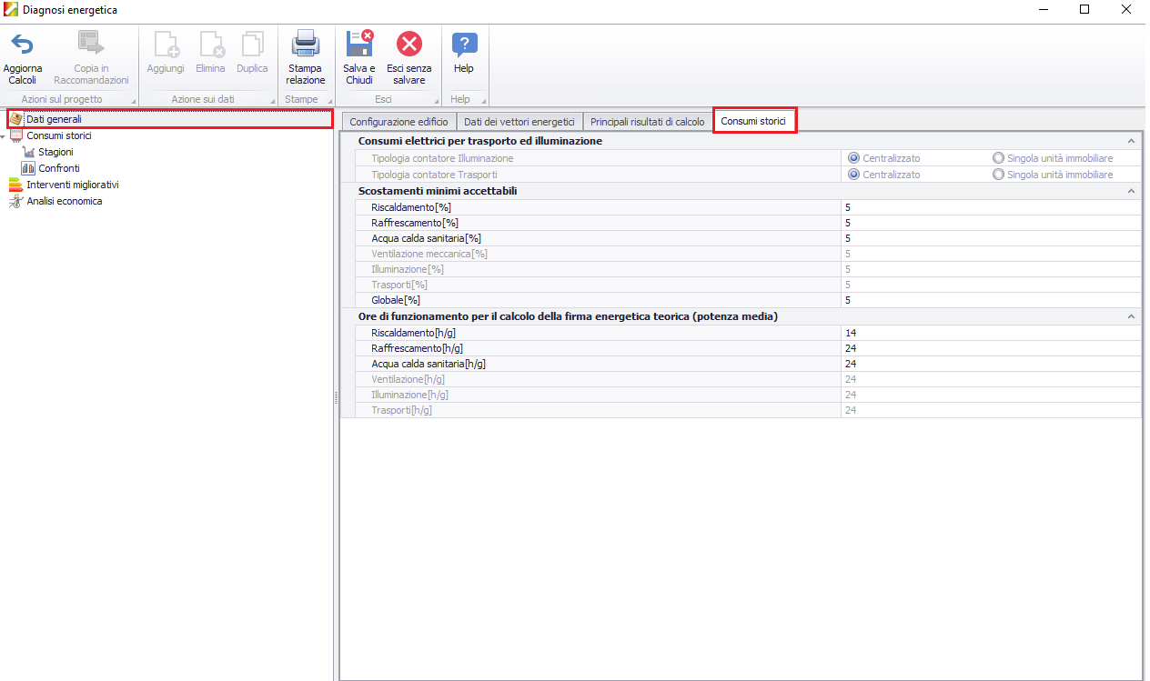Click the Aggiorna Calcoli refresh icon
This screenshot has width=1150, height=681.
pos(22,45)
